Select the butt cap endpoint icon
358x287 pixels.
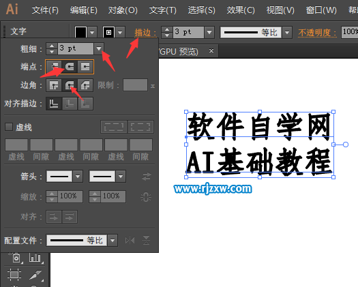pos(54,67)
